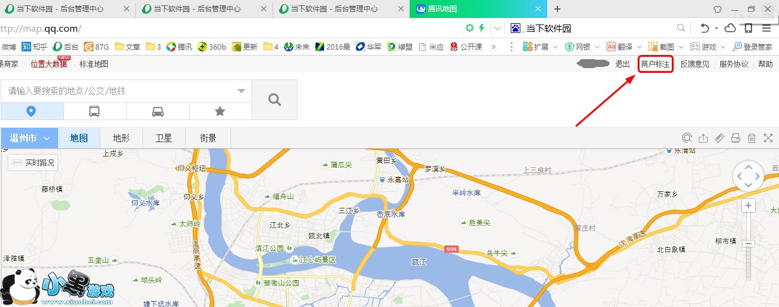779x307 pixels.
Task: Select the driving car route mode
Action: click(x=157, y=111)
